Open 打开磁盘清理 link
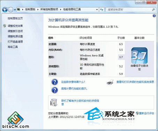Viewport: 158px width, 131px height. pos(15,42)
